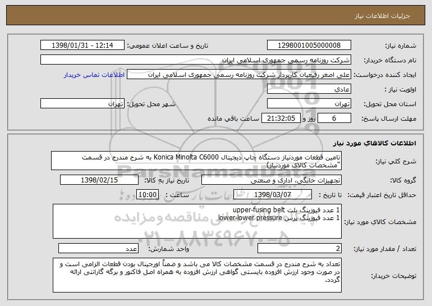
Task: Click the حداقل تاریخ اعتبار قیمت label
Action: point(382,195)
